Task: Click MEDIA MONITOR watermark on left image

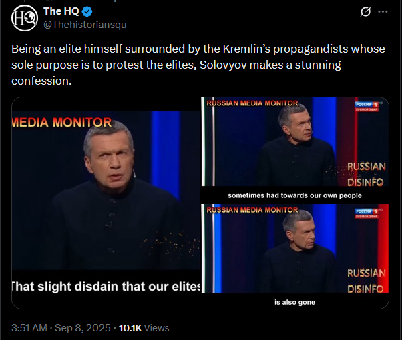Action: 61,122
